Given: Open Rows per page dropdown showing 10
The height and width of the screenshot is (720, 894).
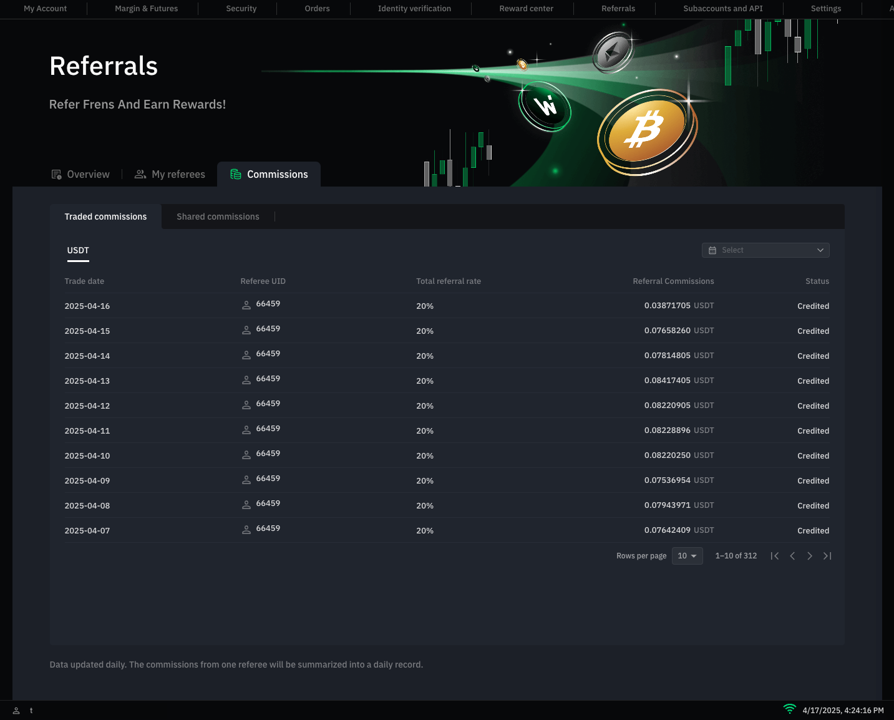Looking at the screenshot, I should pos(688,556).
